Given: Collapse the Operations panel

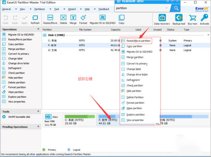Looking at the screenshot, I should (38, 29).
